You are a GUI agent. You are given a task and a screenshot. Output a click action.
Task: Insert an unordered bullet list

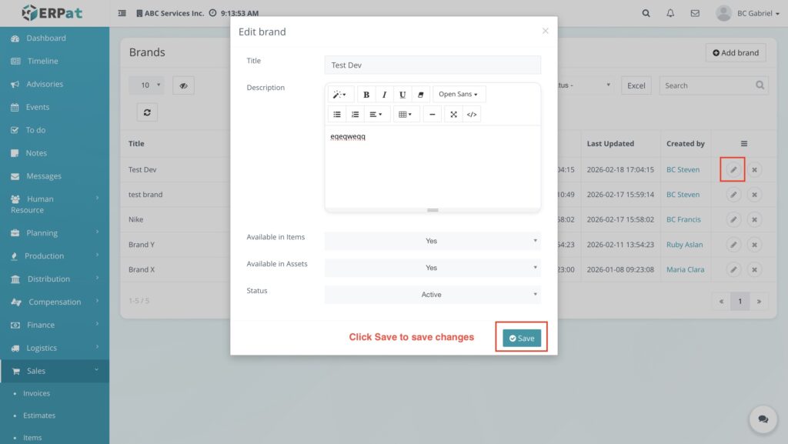337,115
